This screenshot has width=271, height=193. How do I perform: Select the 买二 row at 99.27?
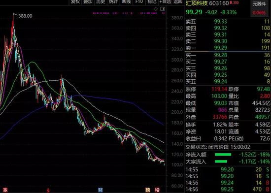[228, 62]
